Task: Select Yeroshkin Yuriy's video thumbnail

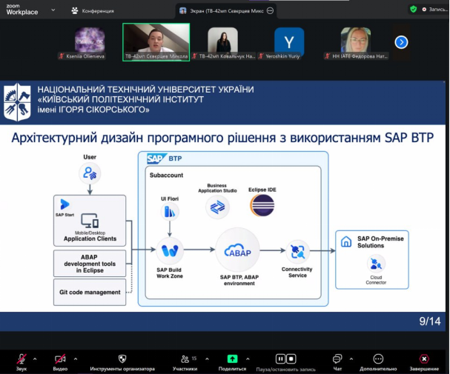Action: coord(289,42)
